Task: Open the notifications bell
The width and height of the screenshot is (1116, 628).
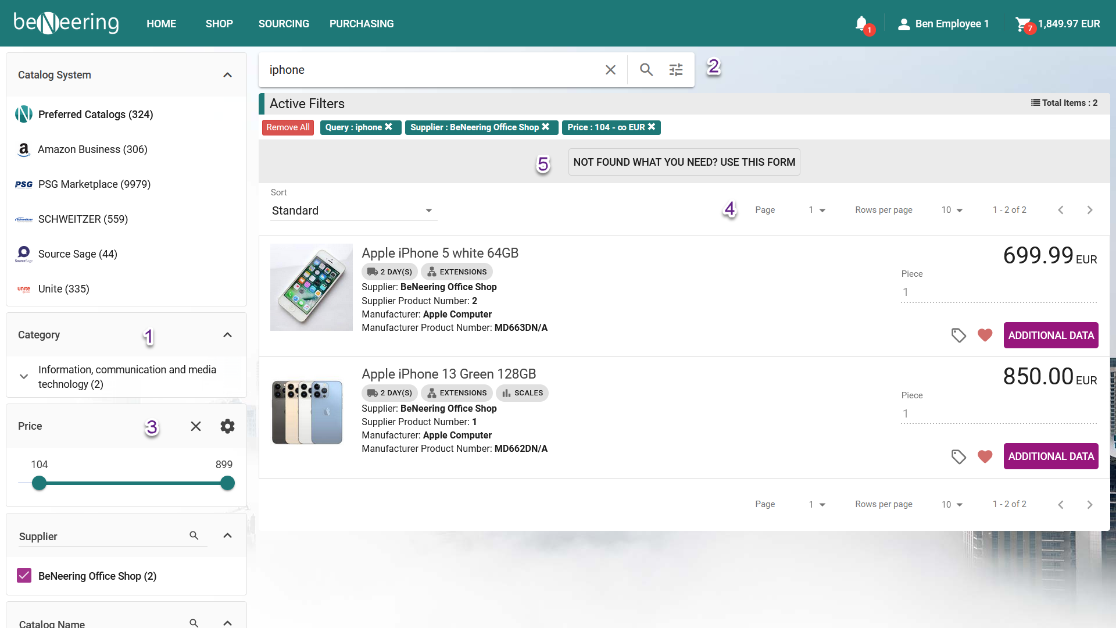Action: [861, 23]
